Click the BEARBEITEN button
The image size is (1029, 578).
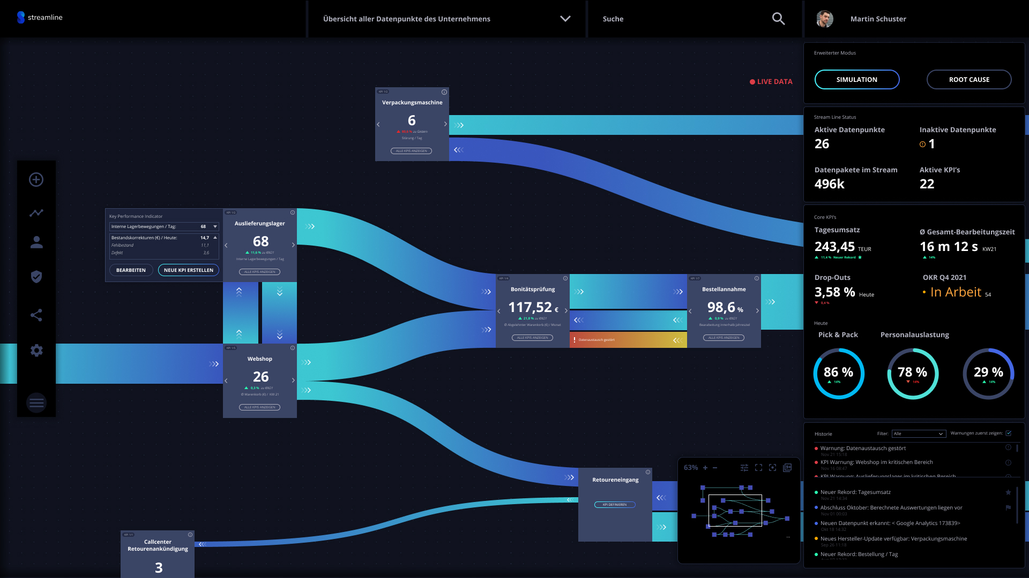click(x=131, y=270)
